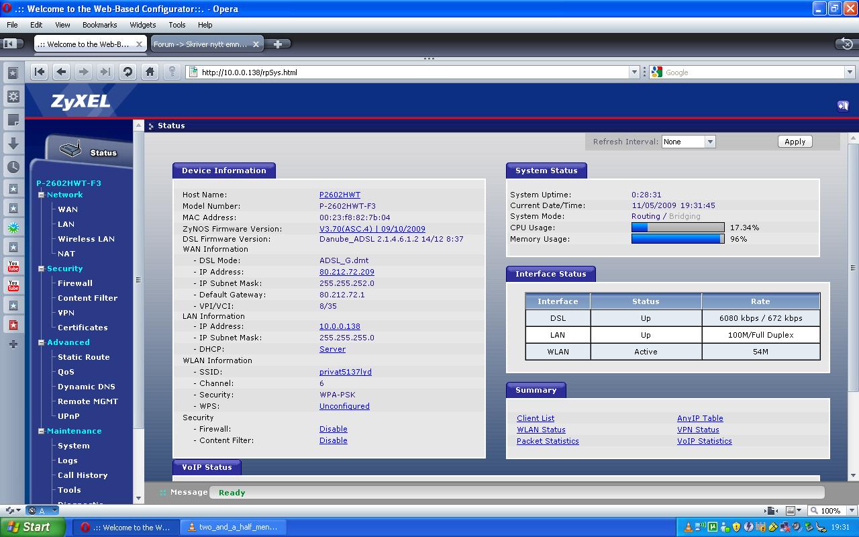Open the View menu
This screenshot has width=859, height=537.
coord(62,25)
